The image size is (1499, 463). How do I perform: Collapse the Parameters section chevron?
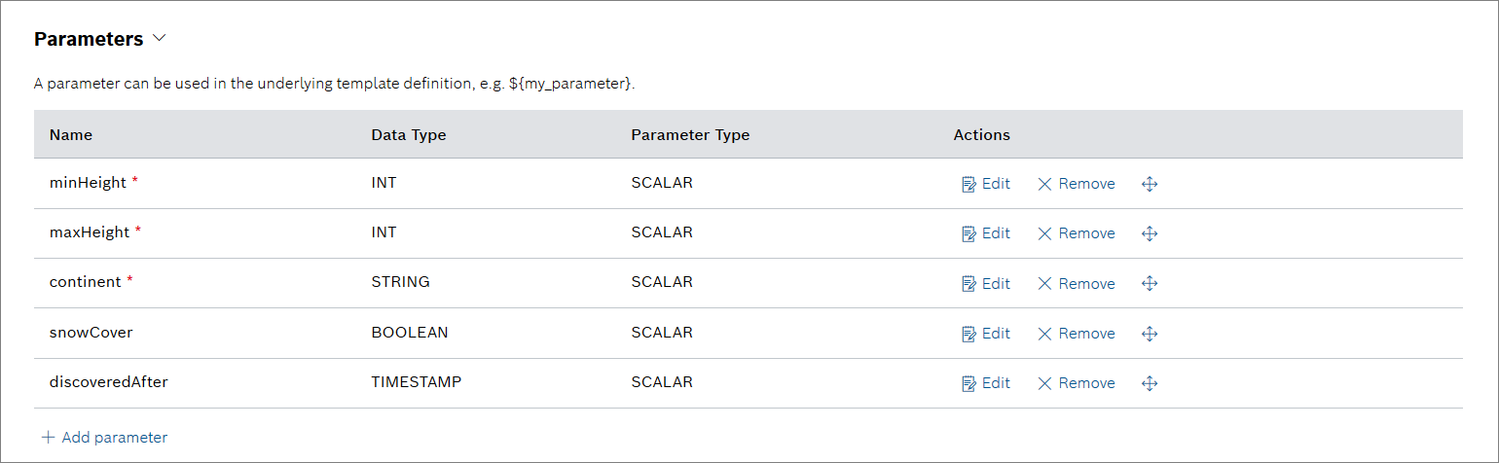(x=160, y=39)
